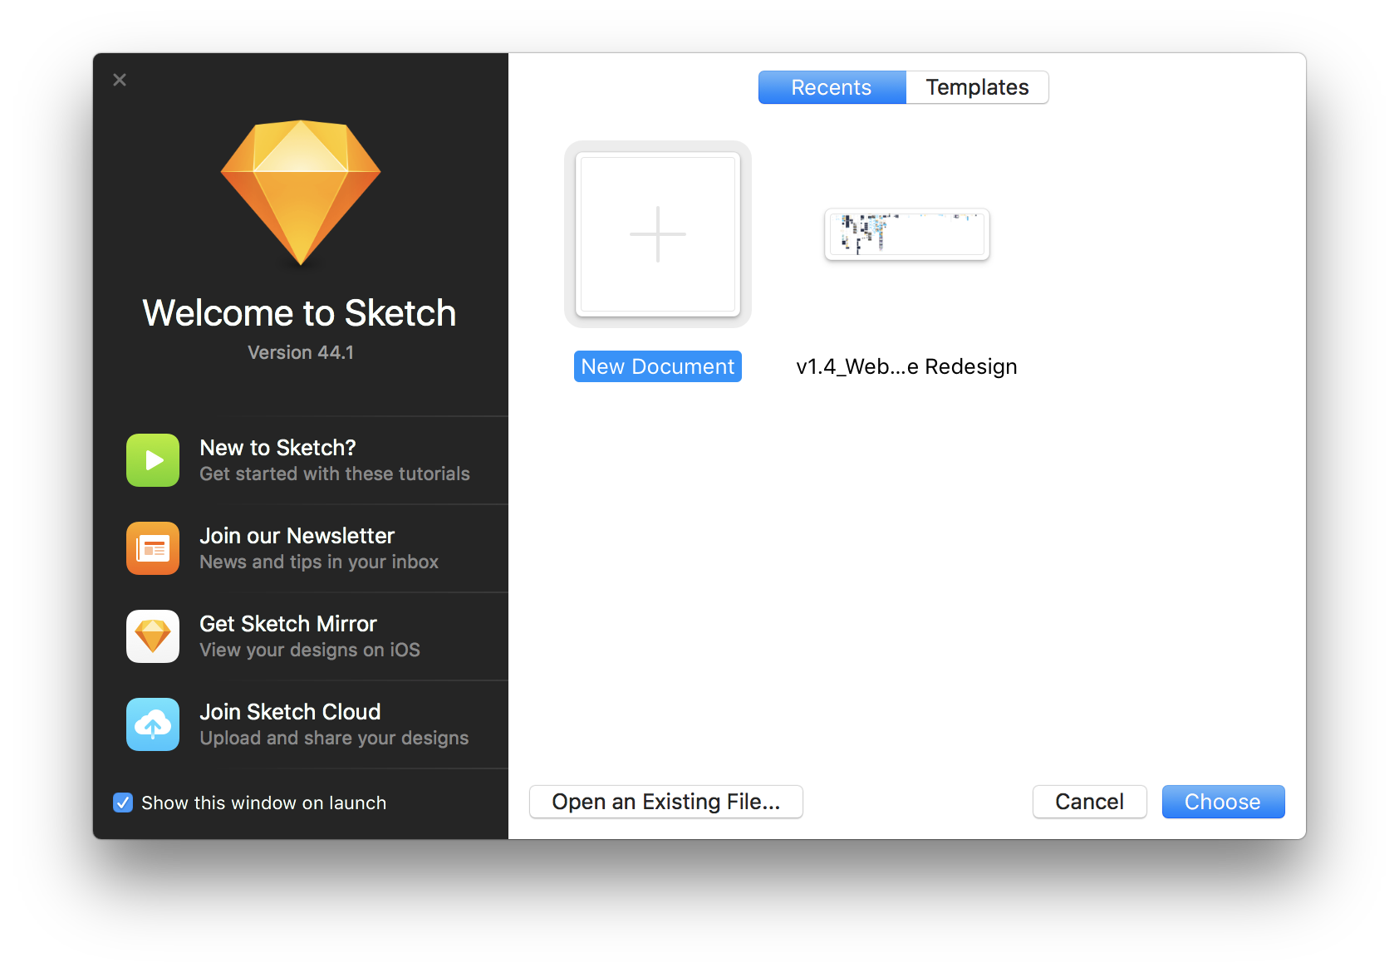This screenshot has height=972, width=1399.
Task: Click the v1.4_Web...e Redesign file name
Action: [906, 366]
